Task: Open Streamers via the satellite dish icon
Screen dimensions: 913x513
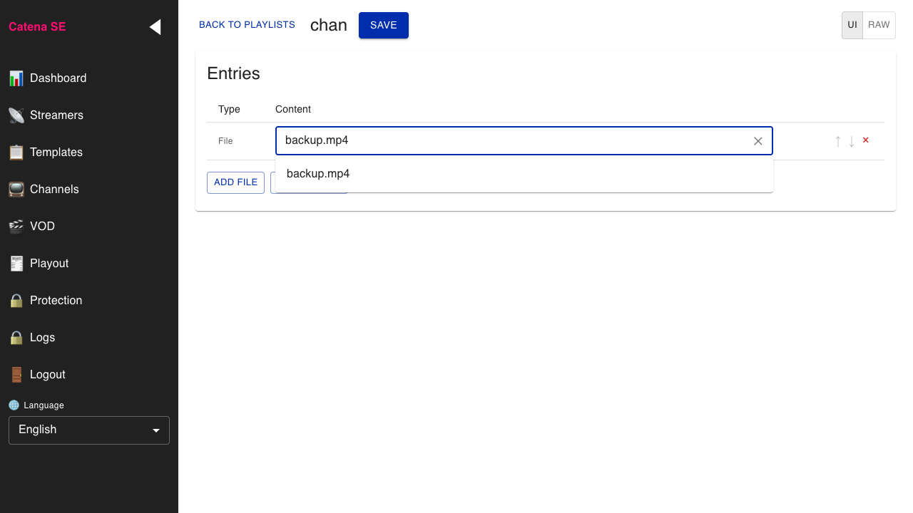Action: (16, 115)
